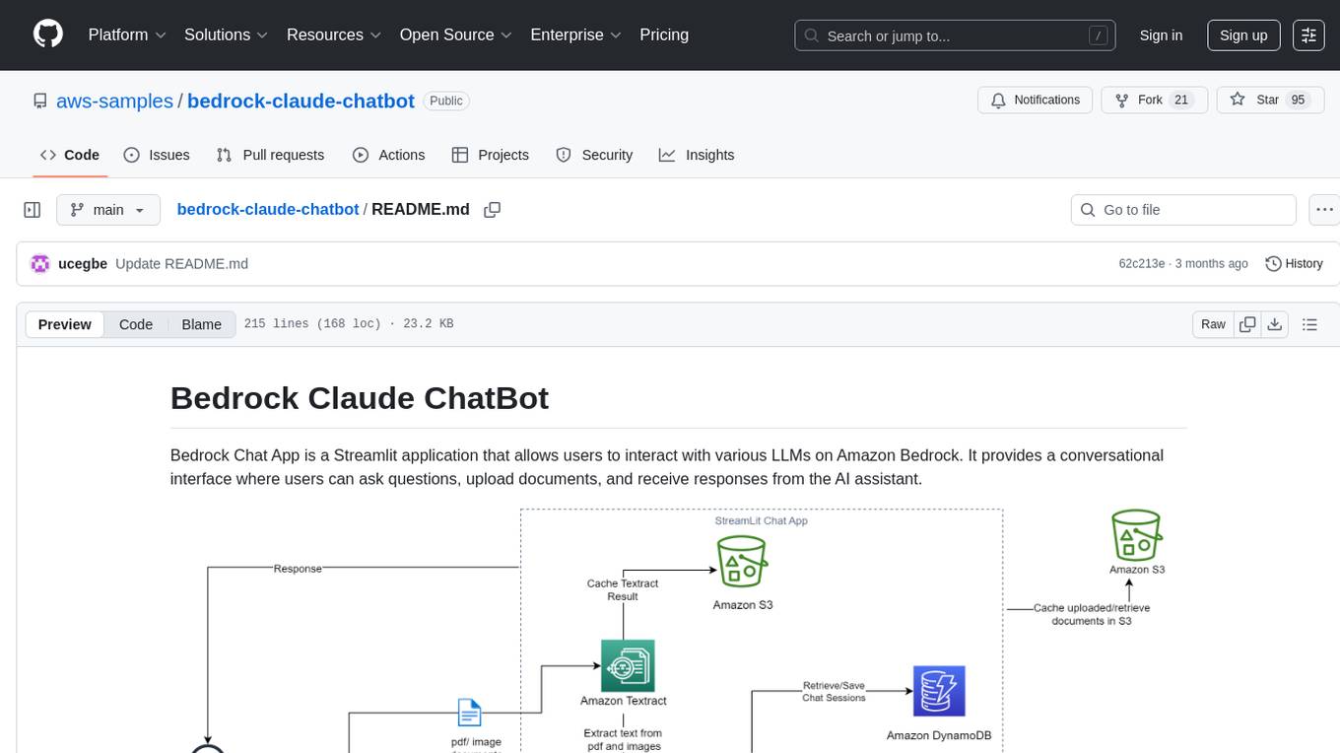Click the Amazon DynamoDB diagram icon
This screenshot has height=753, width=1340.
[938, 691]
